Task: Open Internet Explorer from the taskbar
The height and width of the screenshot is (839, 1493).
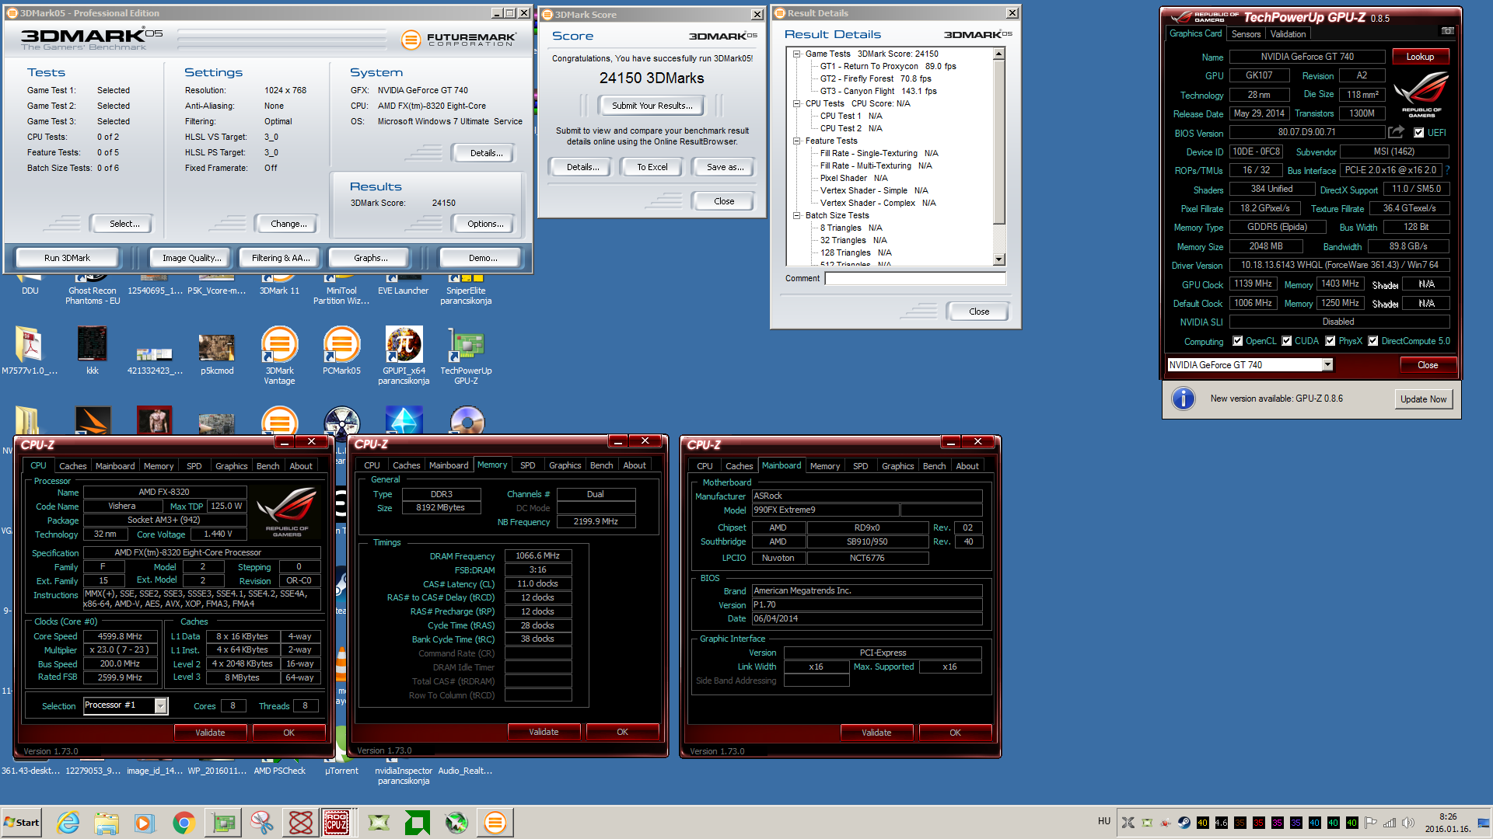Action: [68, 823]
